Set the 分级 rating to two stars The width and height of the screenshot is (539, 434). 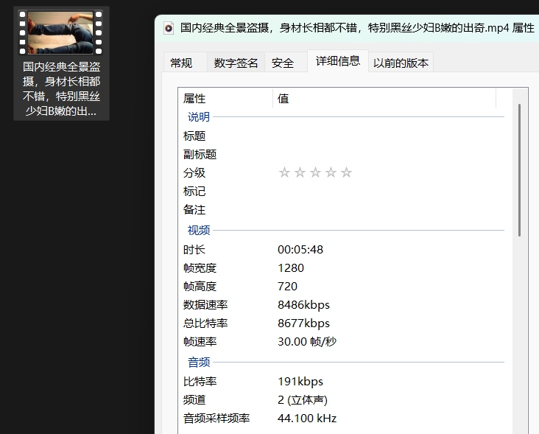(x=300, y=172)
